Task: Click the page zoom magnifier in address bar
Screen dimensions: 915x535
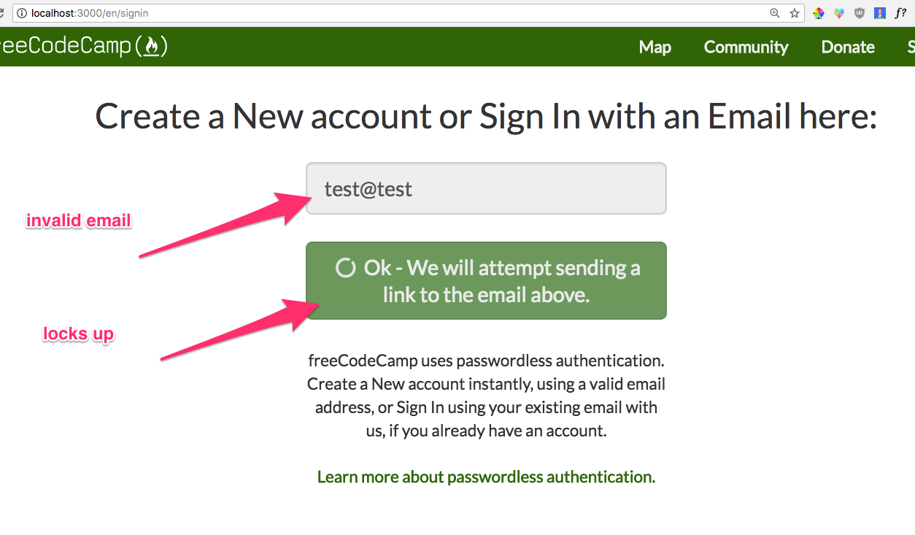Action: 774,12
